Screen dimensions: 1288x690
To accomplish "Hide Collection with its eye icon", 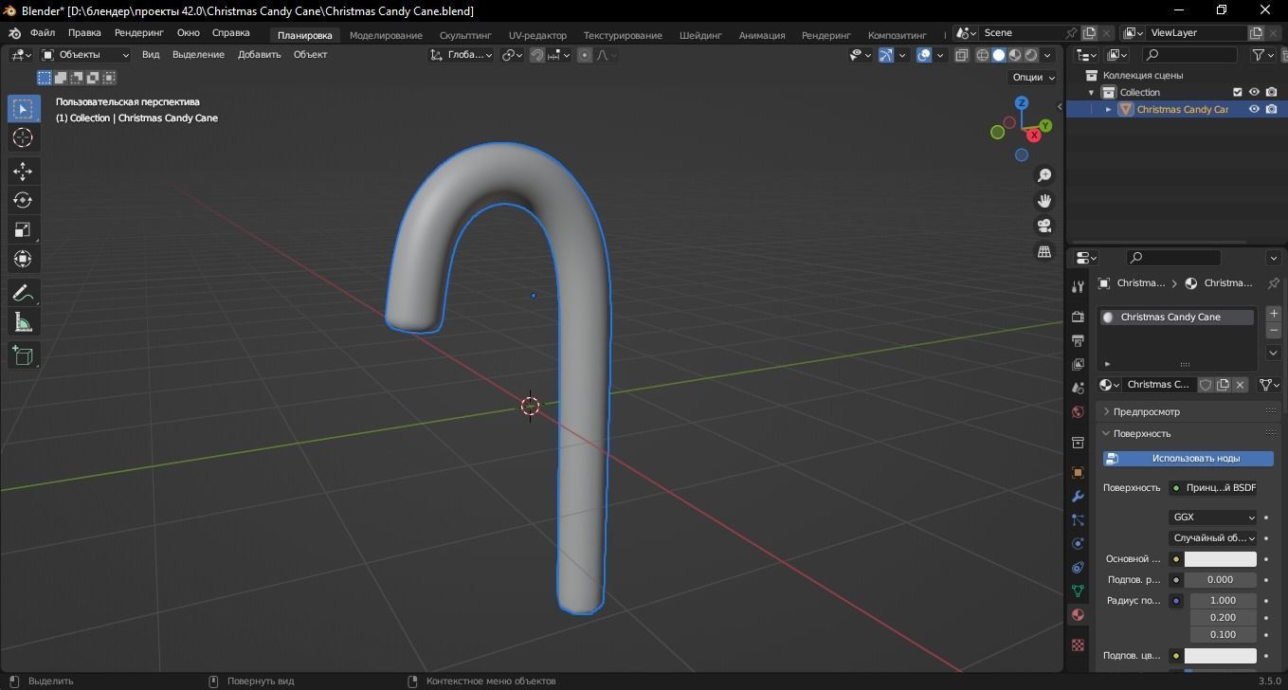I will pyautogui.click(x=1254, y=92).
